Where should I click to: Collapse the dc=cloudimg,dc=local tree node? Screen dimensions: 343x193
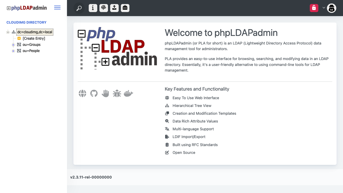8,32
